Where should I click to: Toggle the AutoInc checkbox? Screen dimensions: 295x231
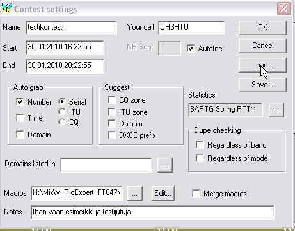[x=191, y=48]
